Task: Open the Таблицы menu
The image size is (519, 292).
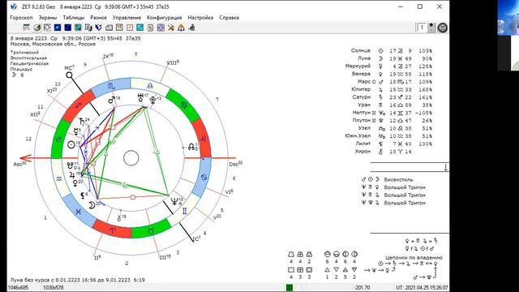Action: point(74,18)
